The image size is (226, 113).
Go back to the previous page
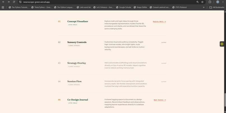click(3, 2)
